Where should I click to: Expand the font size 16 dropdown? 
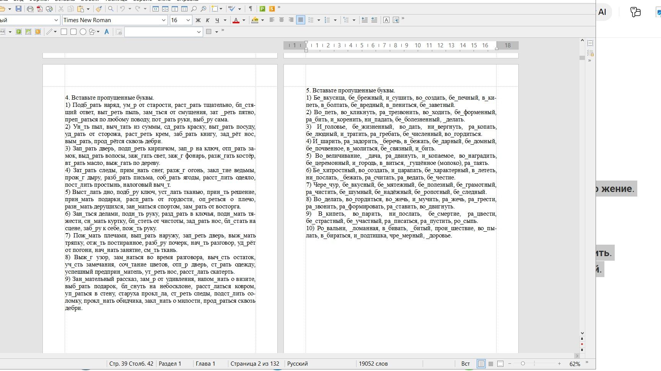click(x=188, y=20)
